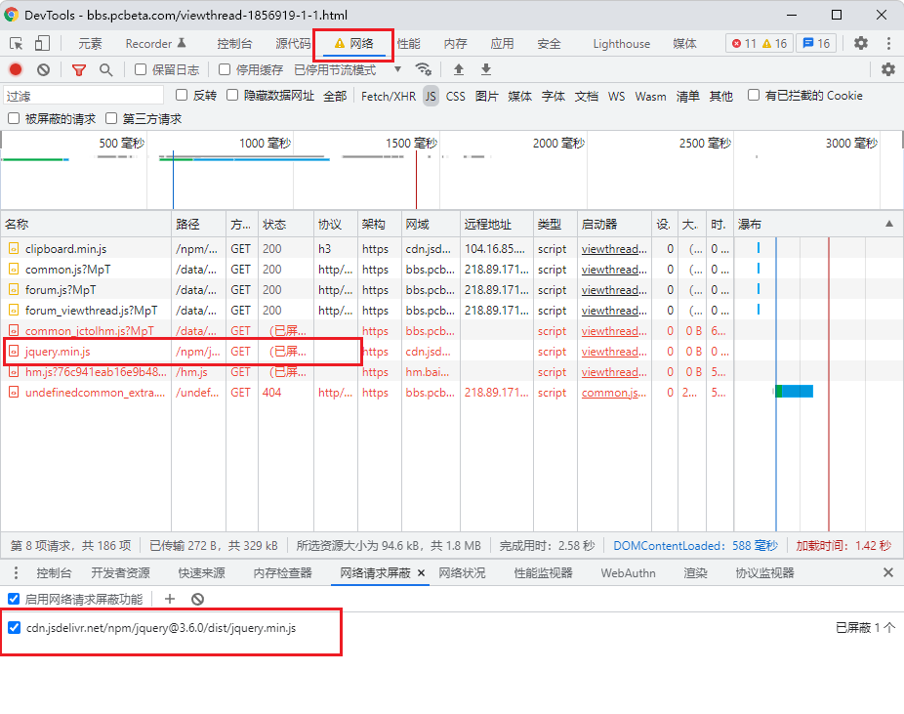Switch drawer to network conditions tab
904x714 pixels.
[462, 572]
